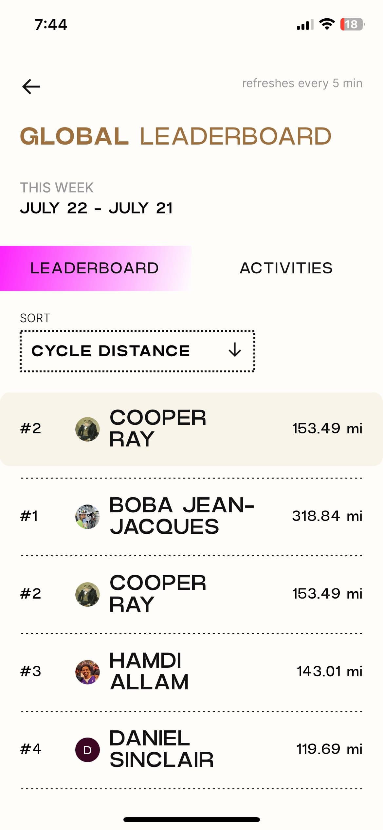
Task: Switch to the Activities tab
Action: pos(286,268)
